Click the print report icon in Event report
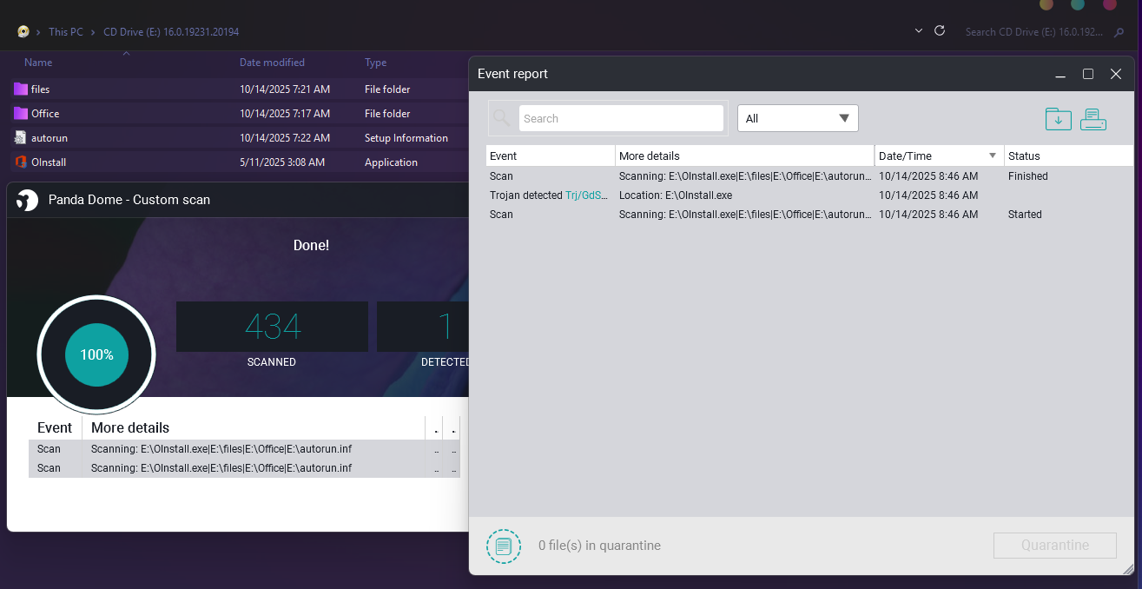The width and height of the screenshot is (1142, 589). [1093, 119]
